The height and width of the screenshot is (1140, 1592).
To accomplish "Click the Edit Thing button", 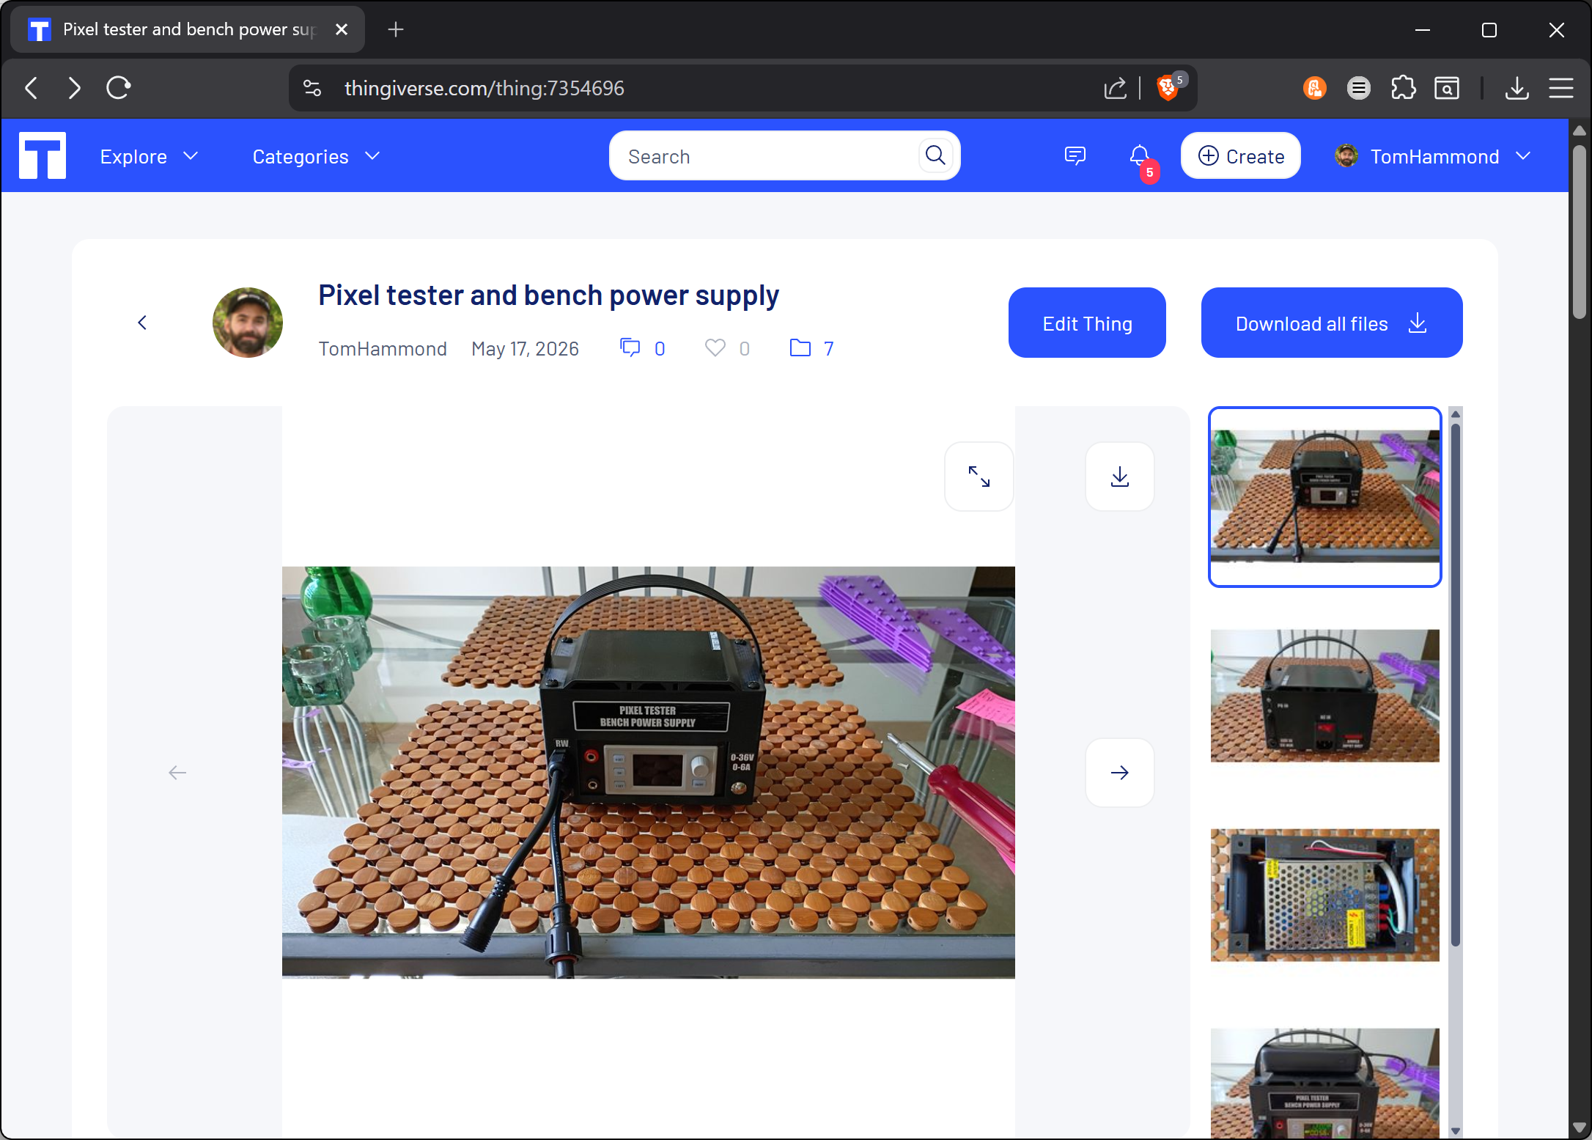I will tap(1087, 323).
